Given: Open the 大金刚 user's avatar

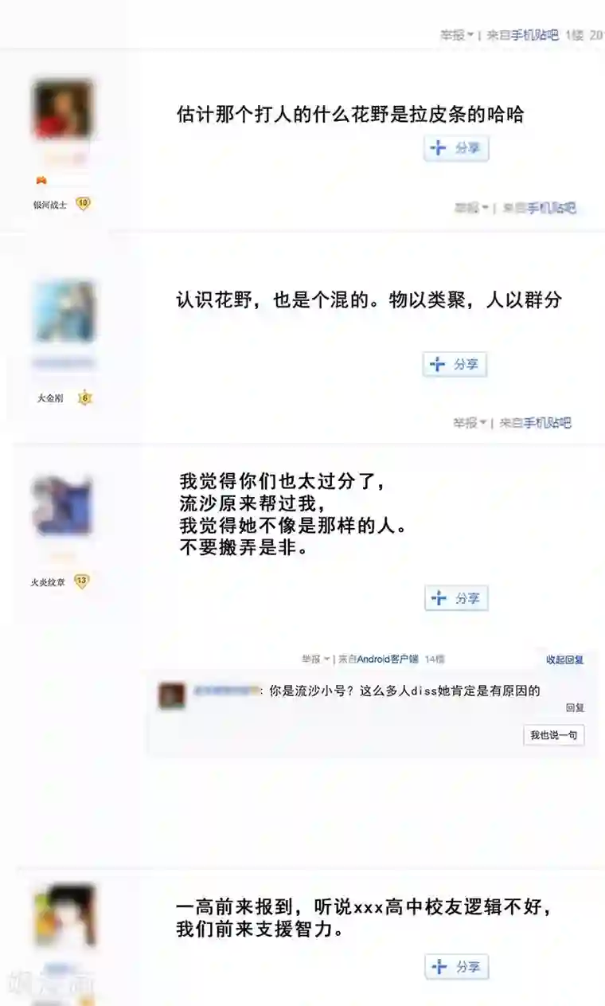Looking at the screenshot, I should (x=64, y=311).
